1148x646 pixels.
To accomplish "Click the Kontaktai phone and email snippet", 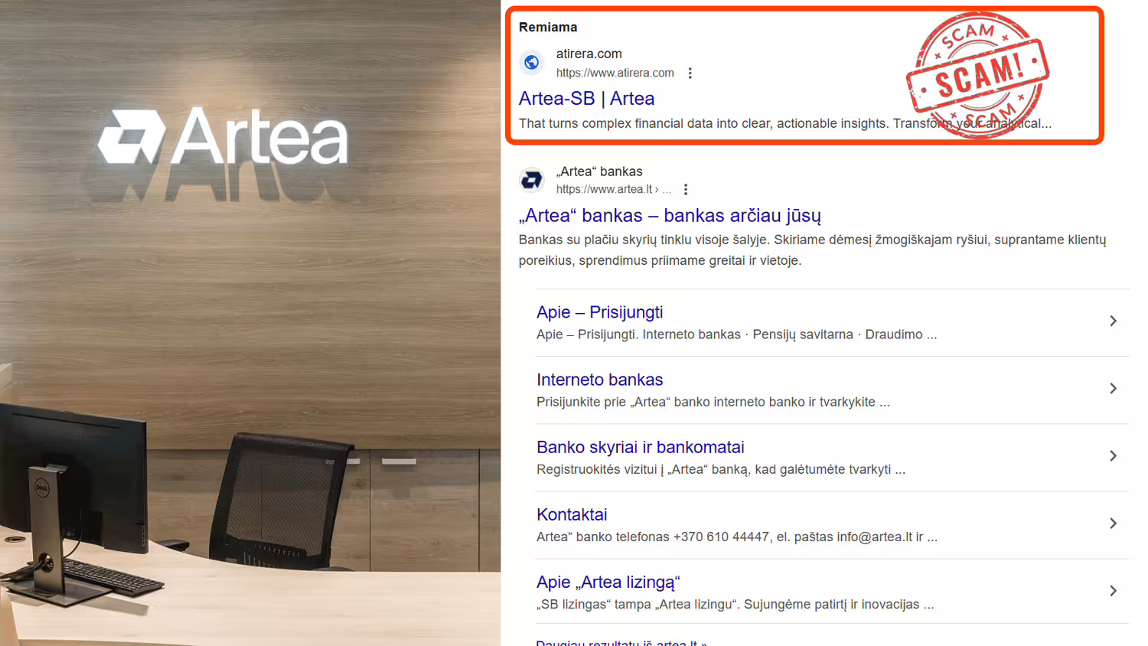I will pos(736,537).
